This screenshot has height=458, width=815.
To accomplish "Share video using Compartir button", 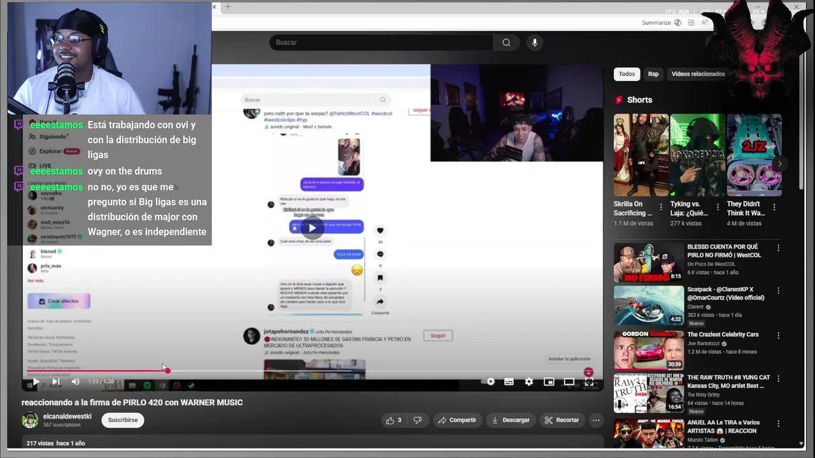I will pos(457,420).
